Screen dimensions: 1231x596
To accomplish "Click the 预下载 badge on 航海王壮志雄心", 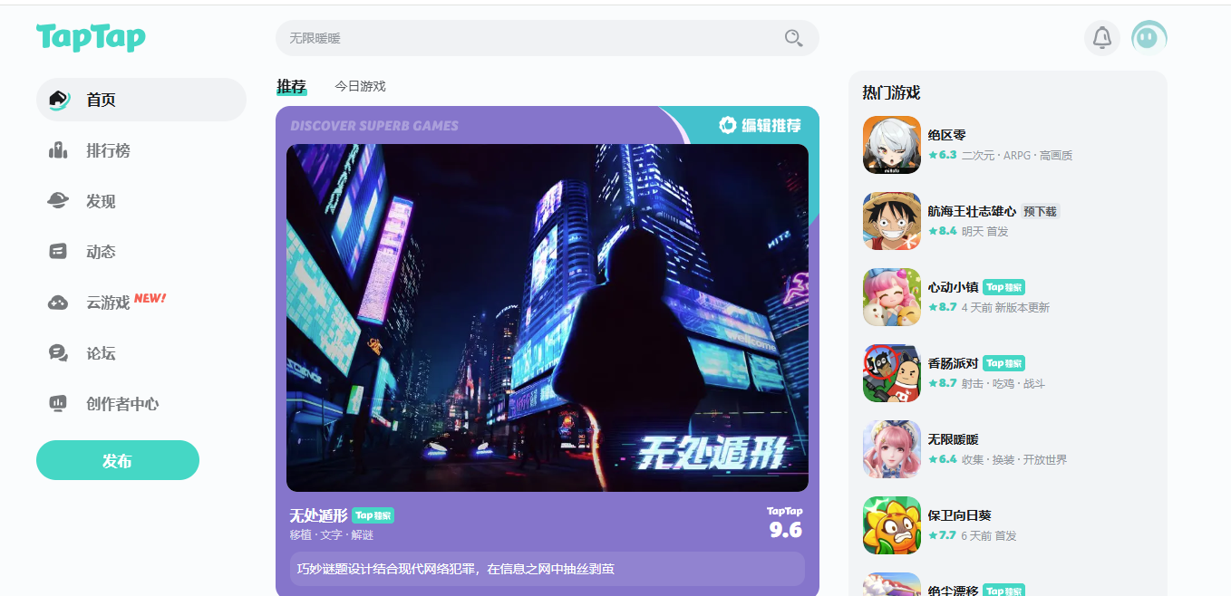I will (x=1040, y=211).
